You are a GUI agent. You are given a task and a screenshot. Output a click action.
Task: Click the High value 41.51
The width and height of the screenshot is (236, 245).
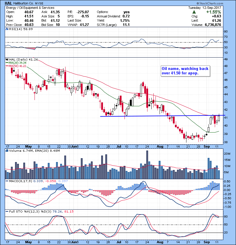29,16
